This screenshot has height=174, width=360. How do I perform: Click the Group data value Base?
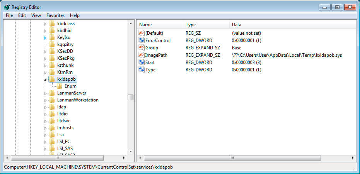pos(237,48)
